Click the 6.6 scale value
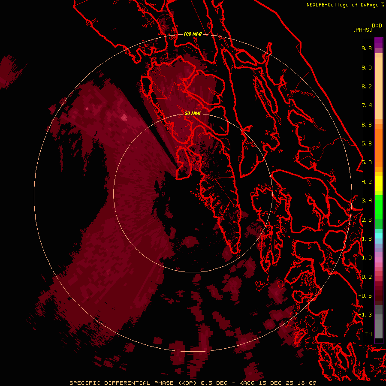The width and height of the screenshot is (386, 386). (367, 124)
